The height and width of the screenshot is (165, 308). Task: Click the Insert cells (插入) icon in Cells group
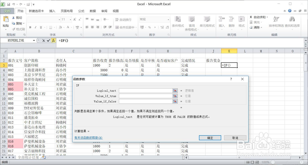221,19
